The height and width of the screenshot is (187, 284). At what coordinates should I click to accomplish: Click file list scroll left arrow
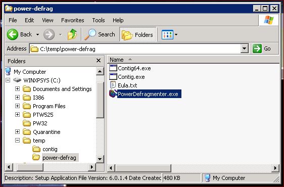click(111, 168)
